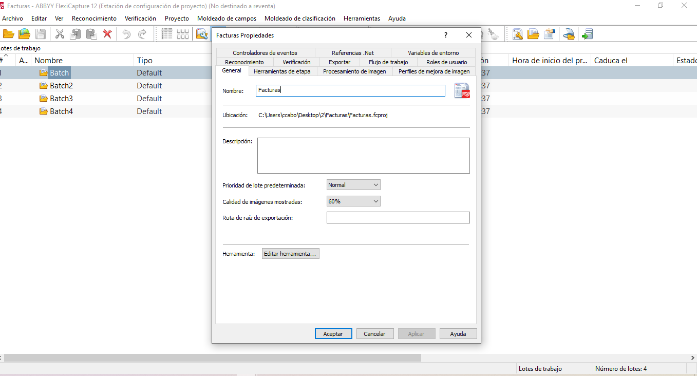The height and width of the screenshot is (376, 697).
Task: Click the red X delete icon
Action: pyautogui.click(x=107, y=34)
